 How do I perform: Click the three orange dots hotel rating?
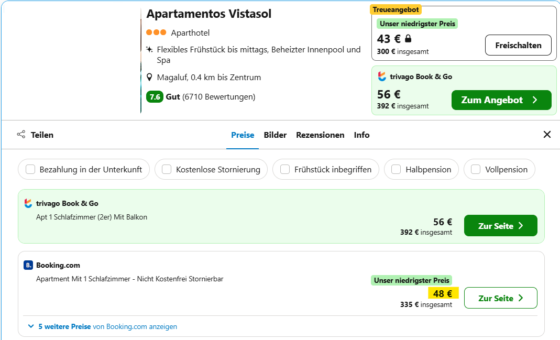pos(156,32)
